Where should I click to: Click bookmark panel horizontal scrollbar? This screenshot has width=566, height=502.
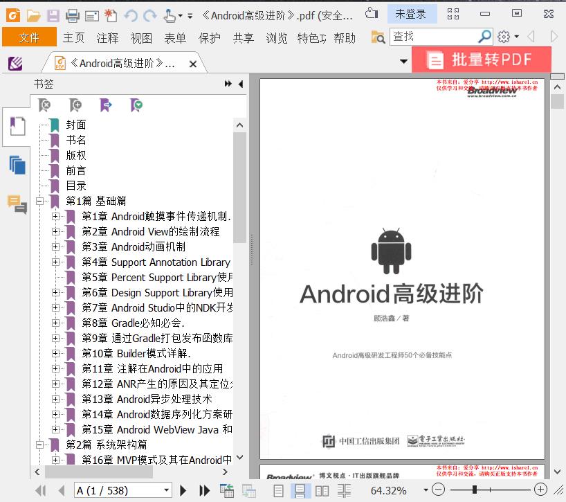98,472
